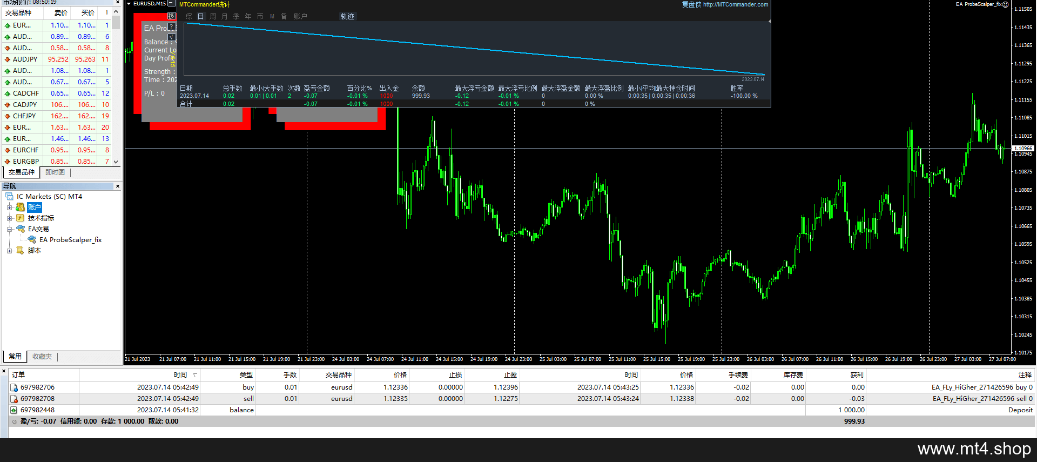Click the order icon for ticket 697982708
The image size is (1037, 462).
click(14, 399)
